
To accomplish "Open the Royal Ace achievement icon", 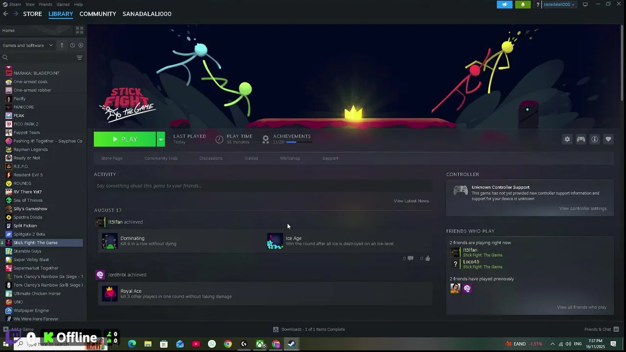I will (110, 294).
